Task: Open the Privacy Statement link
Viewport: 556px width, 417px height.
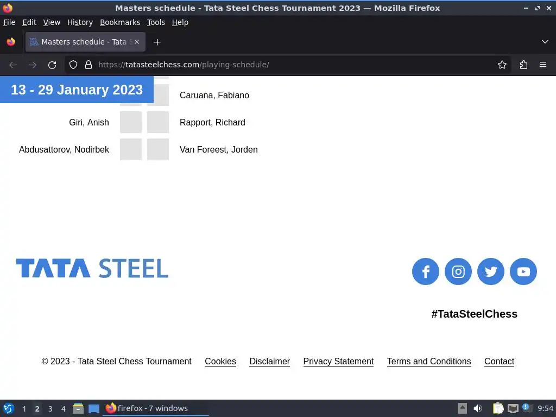Action: click(338, 361)
